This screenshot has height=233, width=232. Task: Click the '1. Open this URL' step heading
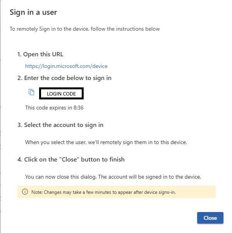[x=40, y=54]
